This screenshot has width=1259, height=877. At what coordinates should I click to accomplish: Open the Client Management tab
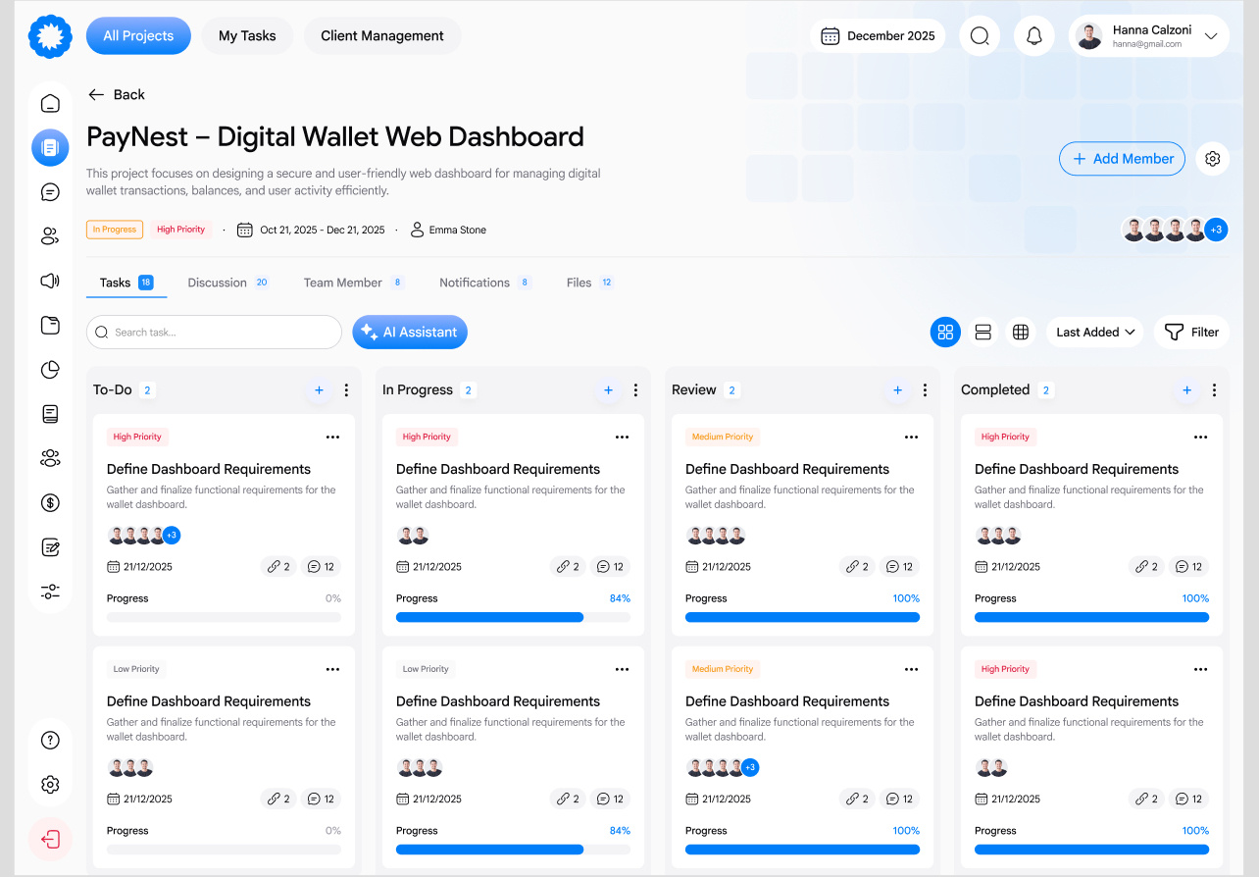pyautogui.click(x=381, y=35)
